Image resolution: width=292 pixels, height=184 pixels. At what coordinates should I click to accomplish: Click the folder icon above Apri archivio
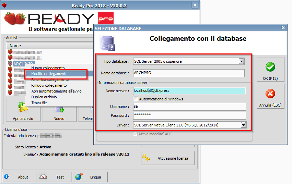coord(23,107)
